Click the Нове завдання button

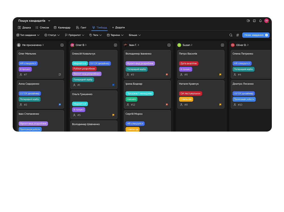pyautogui.click(x=256, y=35)
